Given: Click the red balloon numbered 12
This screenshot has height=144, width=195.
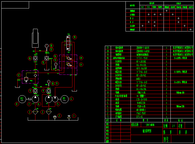Looking at the screenshot, I should click(18, 75).
